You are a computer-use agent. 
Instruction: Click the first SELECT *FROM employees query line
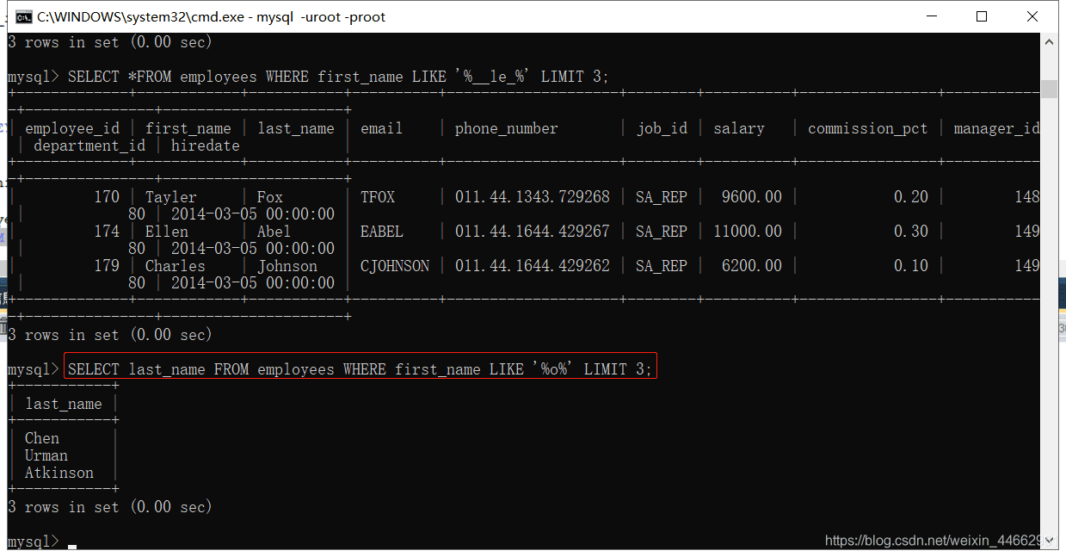pos(338,77)
